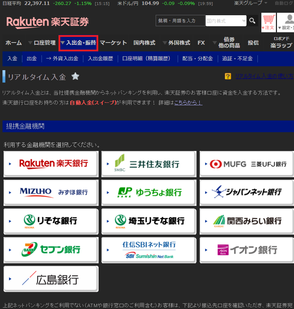Image resolution: width=294 pixels, height=309 pixels.
Task: Select 関西みらい銀行 bank
Action: point(247,221)
